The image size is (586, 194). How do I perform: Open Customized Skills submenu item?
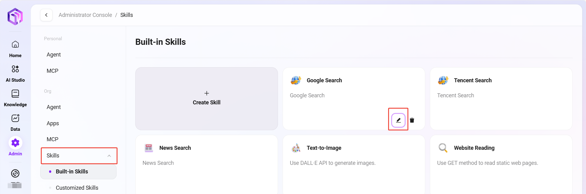point(77,188)
